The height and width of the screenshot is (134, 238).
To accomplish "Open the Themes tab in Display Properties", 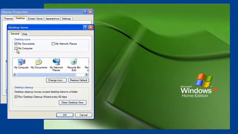I will [x=8, y=19].
